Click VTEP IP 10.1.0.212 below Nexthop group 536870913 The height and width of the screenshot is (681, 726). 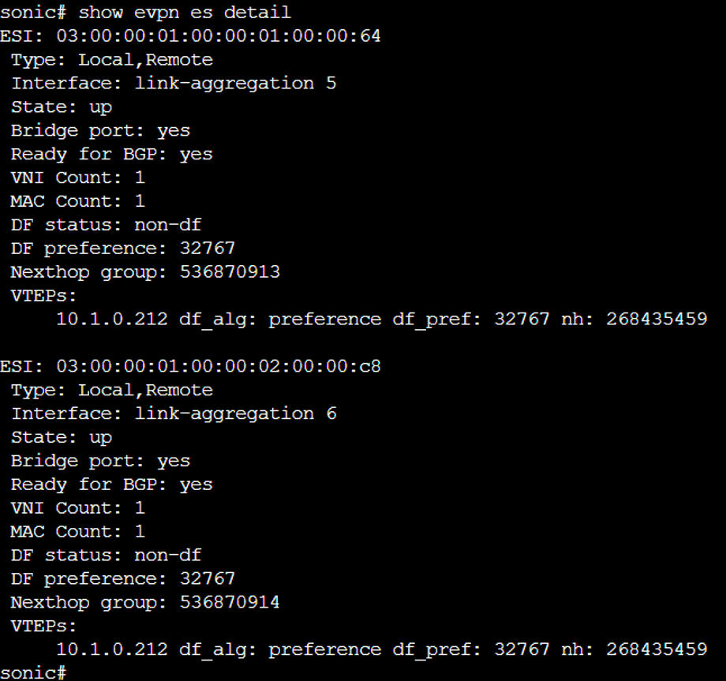112,320
